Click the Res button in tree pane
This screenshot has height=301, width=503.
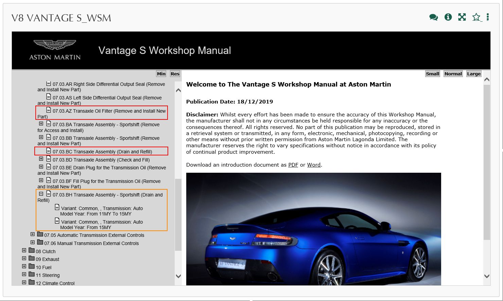(x=175, y=74)
